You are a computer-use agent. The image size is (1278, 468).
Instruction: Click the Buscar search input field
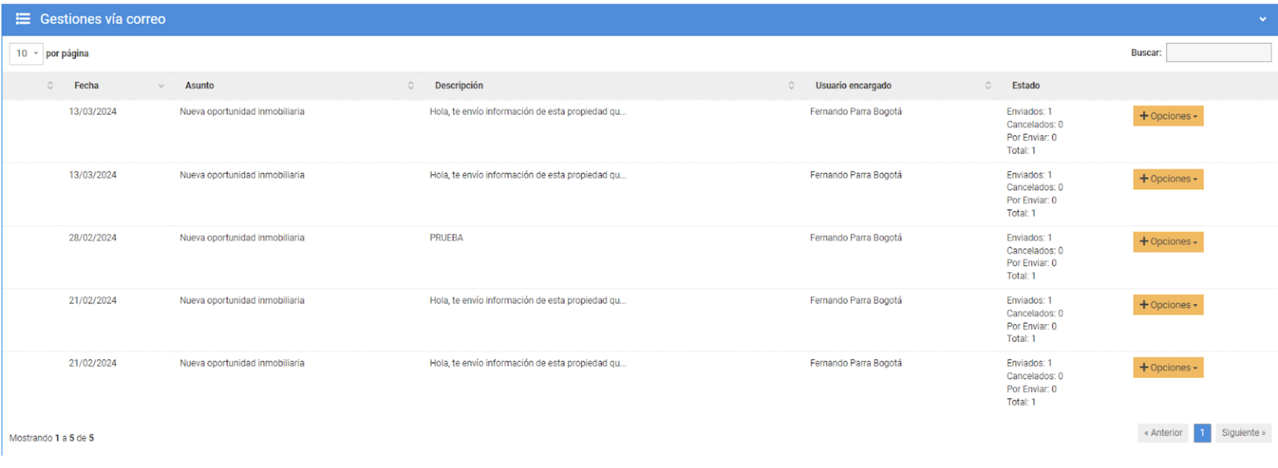point(1218,53)
